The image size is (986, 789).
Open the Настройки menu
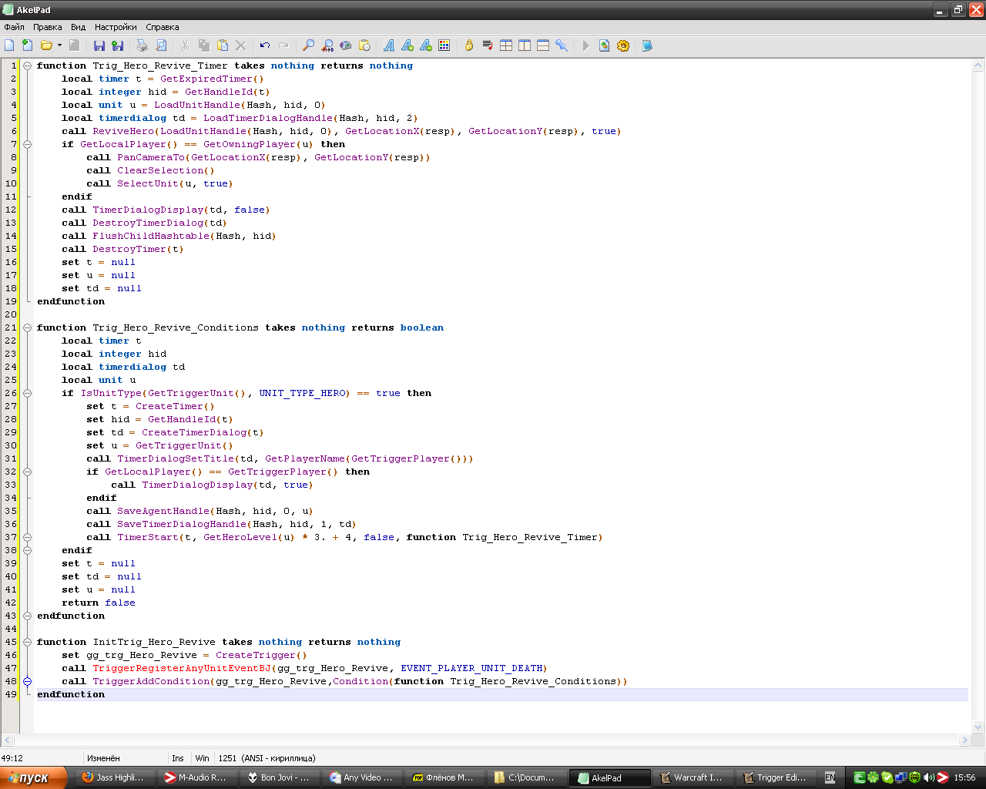(x=115, y=27)
